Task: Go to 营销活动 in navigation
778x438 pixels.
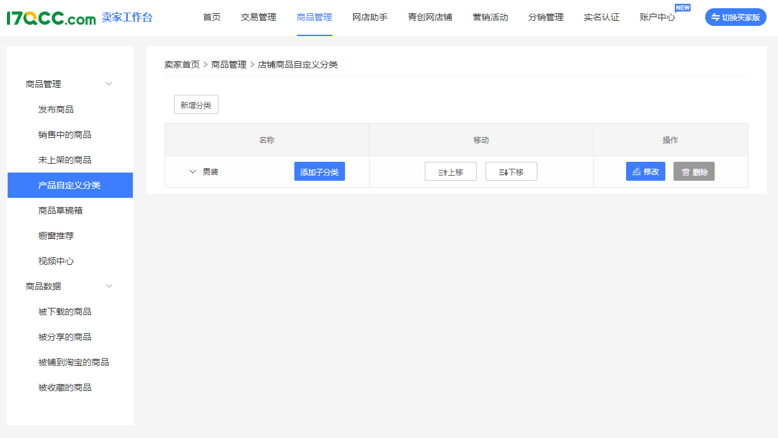Action: [490, 18]
